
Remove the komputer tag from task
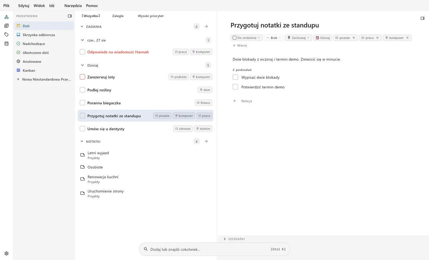pos(408,38)
